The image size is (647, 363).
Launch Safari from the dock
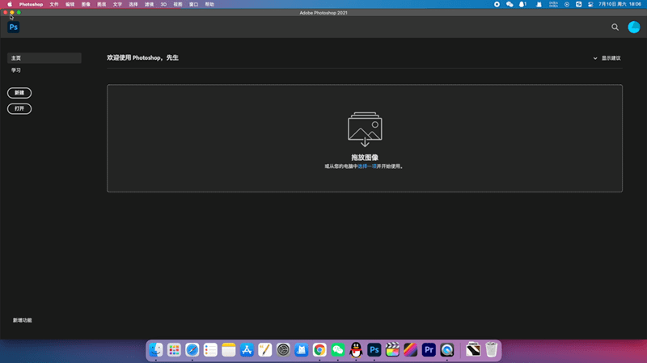pos(192,350)
